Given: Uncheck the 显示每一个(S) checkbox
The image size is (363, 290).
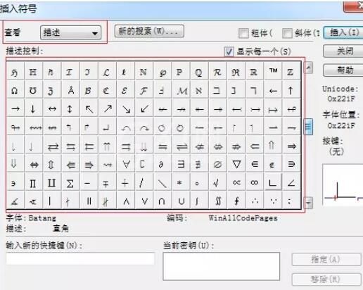Looking at the screenshot, I should point(229,51).
